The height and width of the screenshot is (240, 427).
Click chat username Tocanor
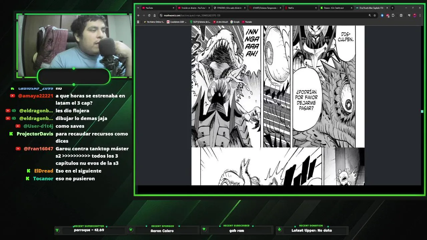(x=43, y=178)
